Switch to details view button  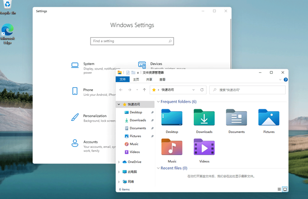[279, 189]
